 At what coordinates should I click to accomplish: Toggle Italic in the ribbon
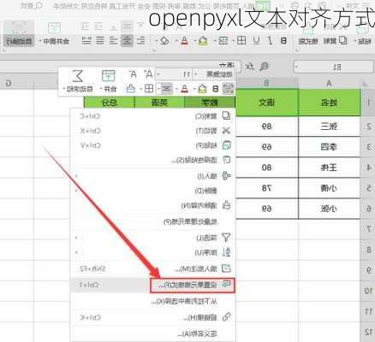[x=270, y=41]
